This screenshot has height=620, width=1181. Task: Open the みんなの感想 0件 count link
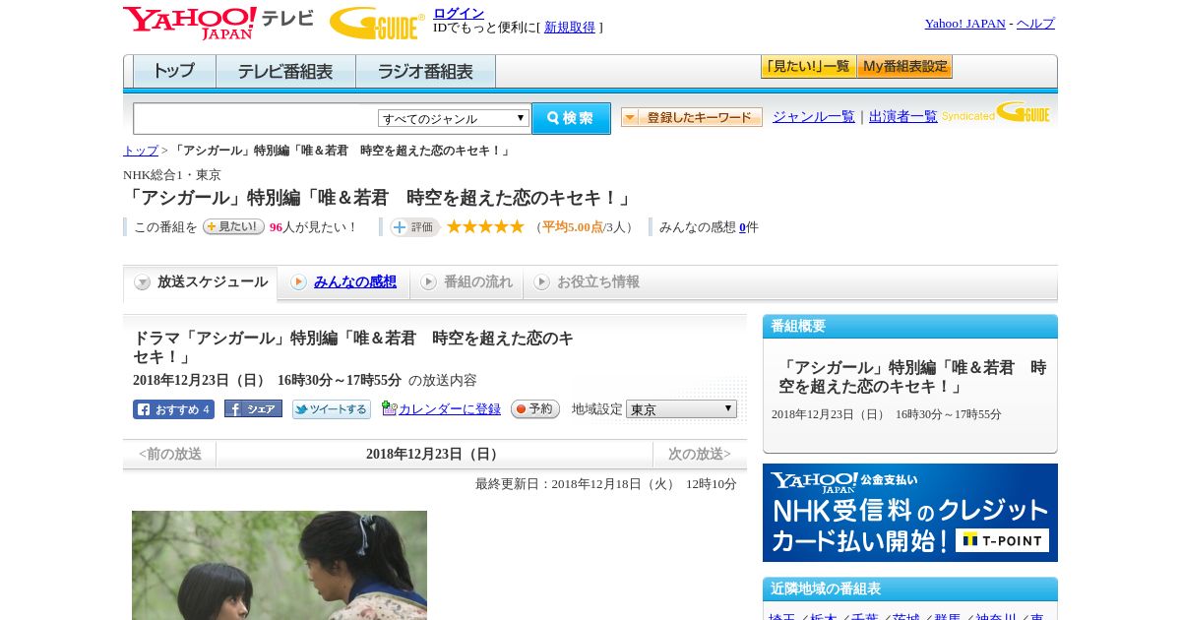coord(743,227)
